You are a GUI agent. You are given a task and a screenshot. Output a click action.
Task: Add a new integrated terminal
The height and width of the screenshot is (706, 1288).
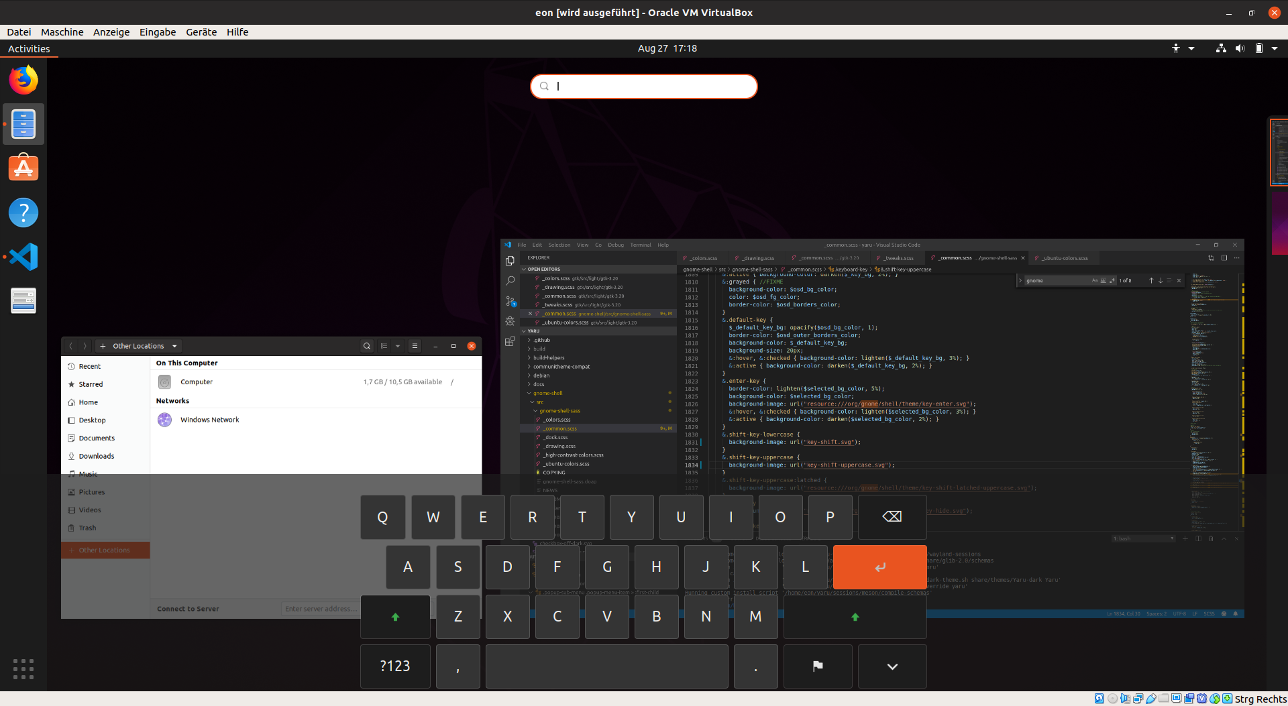pos(1185,538)
